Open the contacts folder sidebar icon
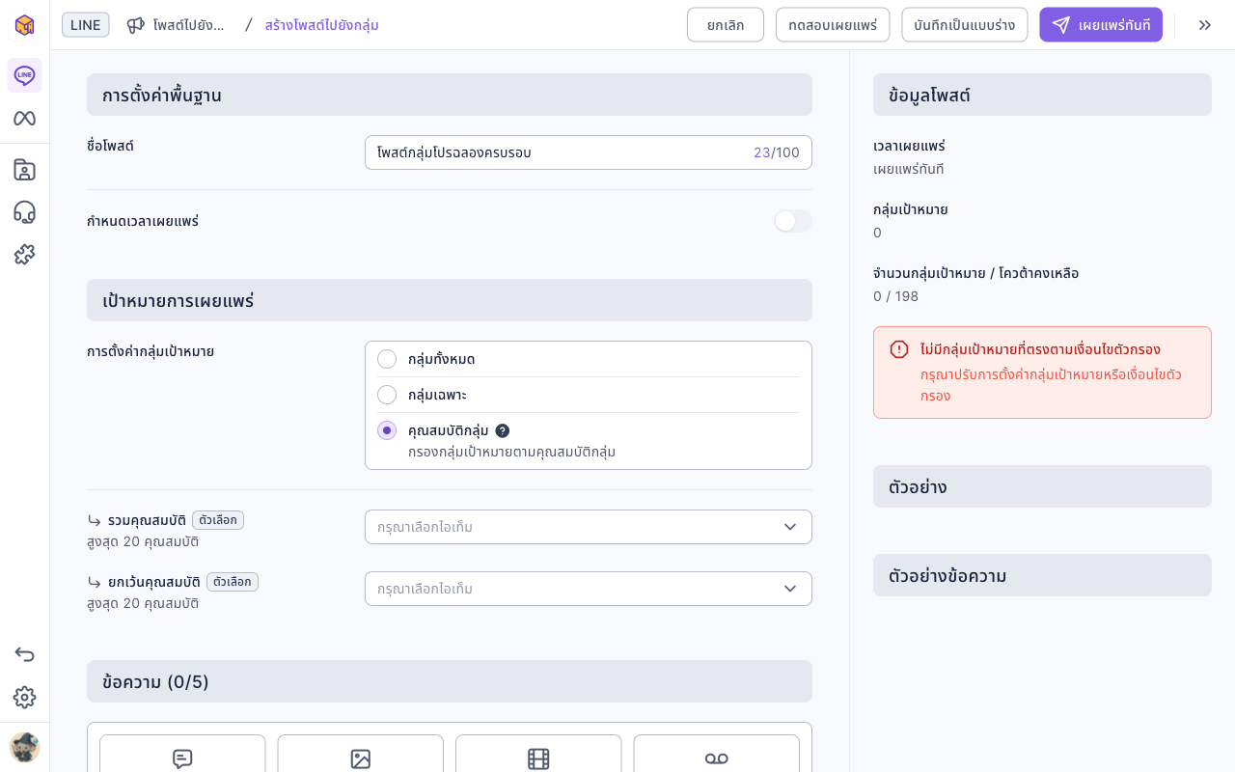1235x772 pixels. click(x=24, y=170)
